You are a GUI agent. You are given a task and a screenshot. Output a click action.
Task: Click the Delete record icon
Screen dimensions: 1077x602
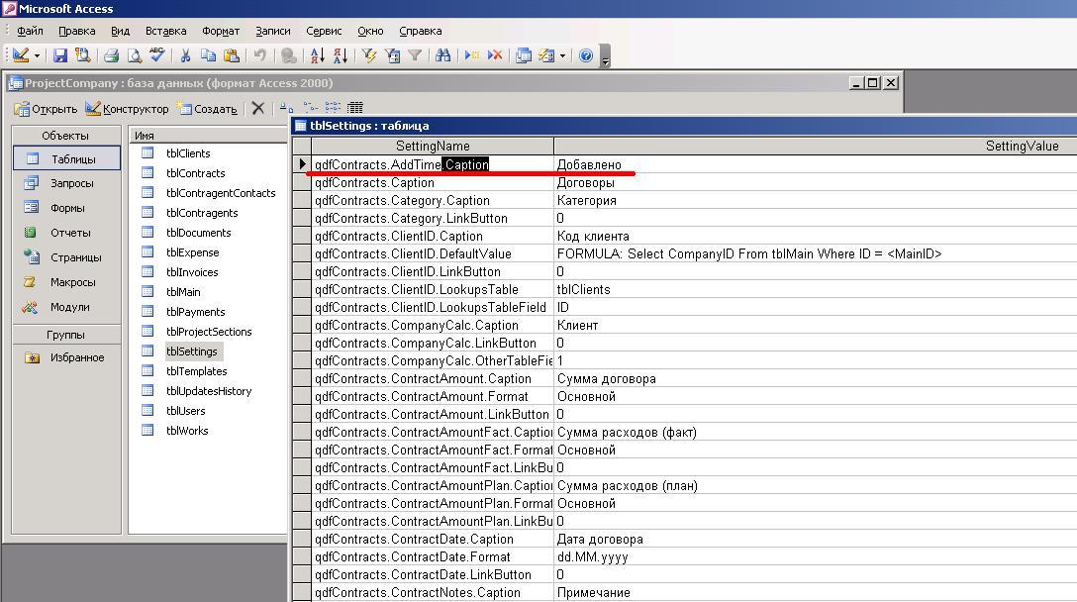pyautogui.click(x=495, y=56)
